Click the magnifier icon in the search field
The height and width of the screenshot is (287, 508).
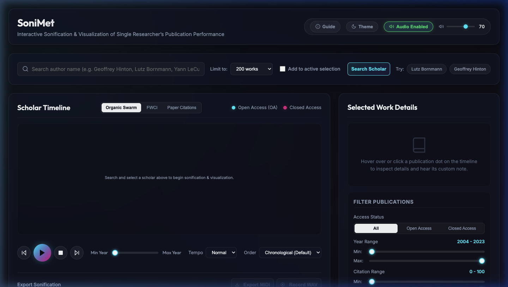coord(25,69)
